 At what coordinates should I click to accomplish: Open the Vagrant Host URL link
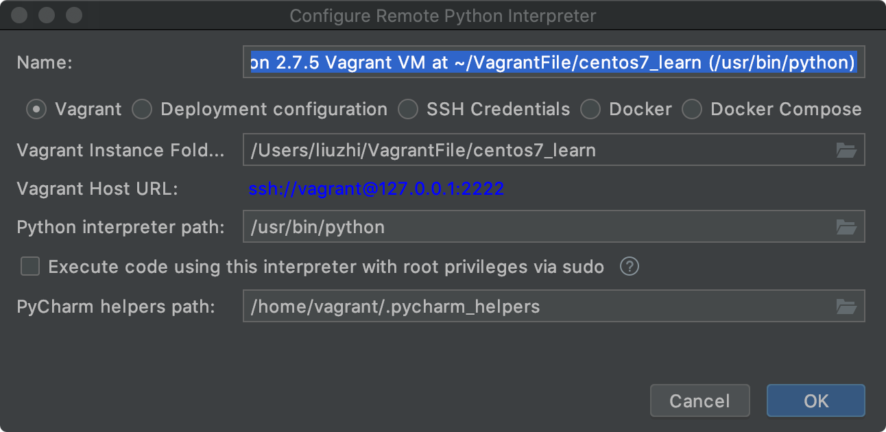tap(376, 189)
